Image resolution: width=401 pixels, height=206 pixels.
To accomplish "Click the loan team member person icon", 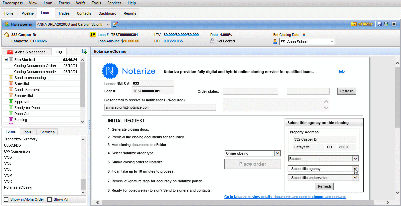I will coord(275,41).
